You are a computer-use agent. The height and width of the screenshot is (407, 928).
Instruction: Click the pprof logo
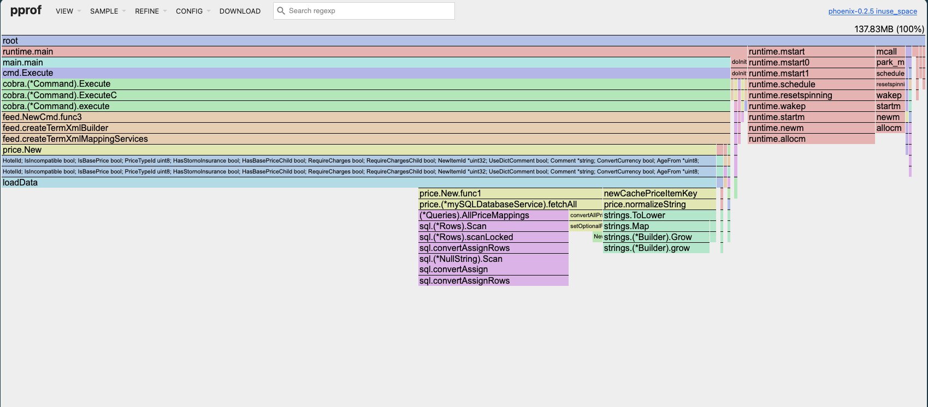pyautogui.click(x=26, y=11)
